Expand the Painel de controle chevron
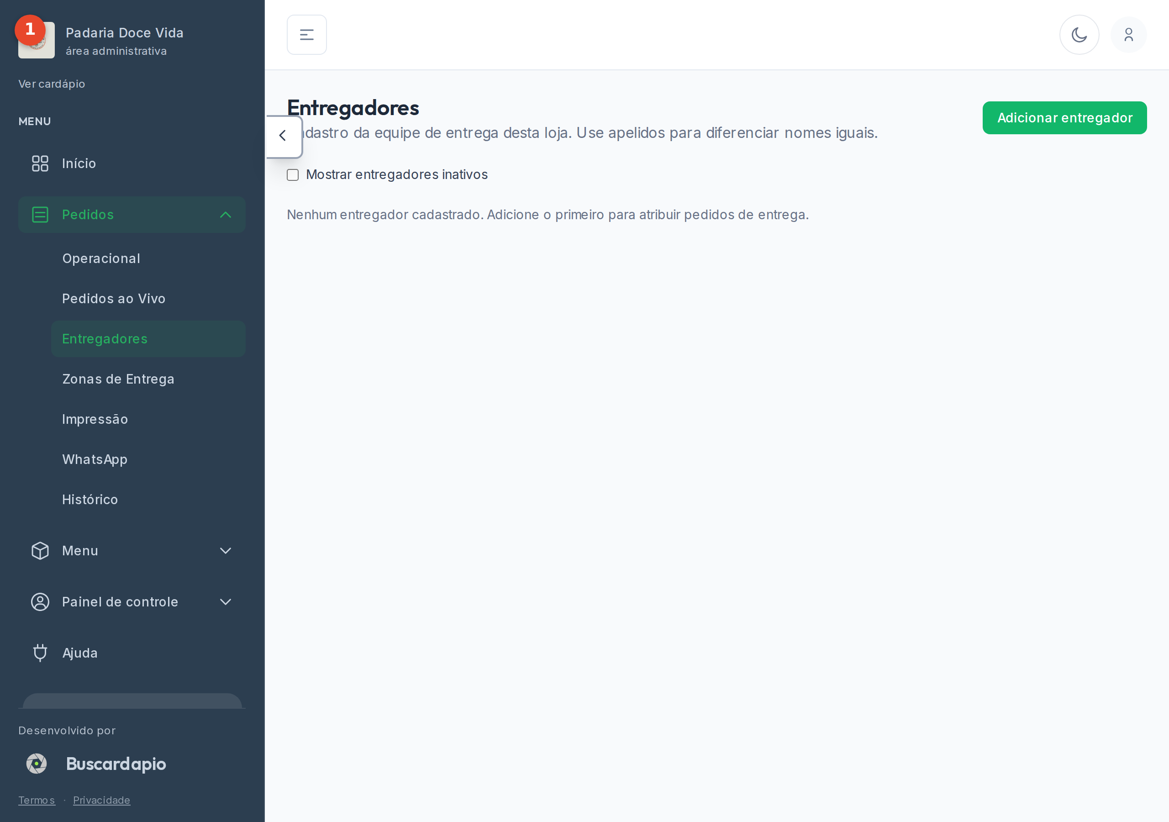The width and height of the screenshot is (1169, 822). 226,601
